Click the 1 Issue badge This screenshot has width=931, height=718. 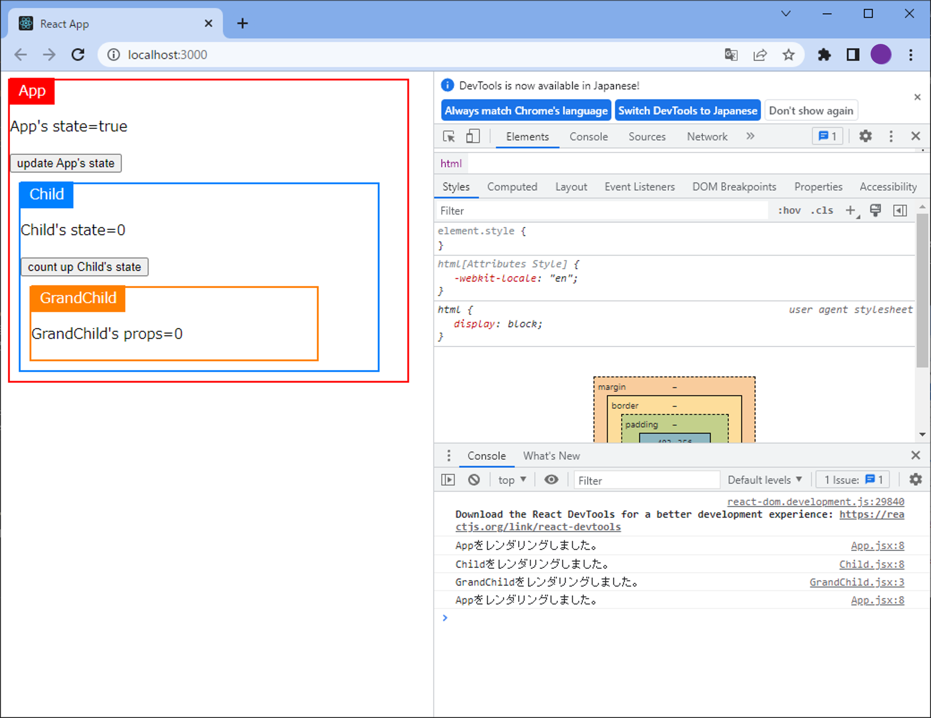(853, 480)
